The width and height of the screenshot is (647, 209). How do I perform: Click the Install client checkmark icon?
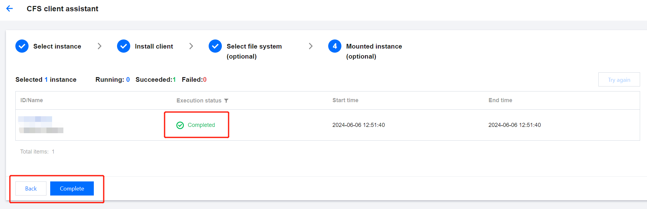coord(124,46)
